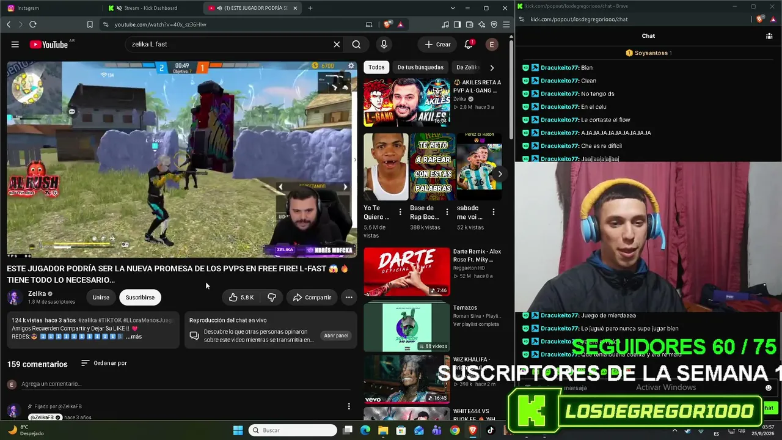Open the Ordenar por sort menu
The height and width of the screenshot is (440, 782).
(x=104, y=363)
